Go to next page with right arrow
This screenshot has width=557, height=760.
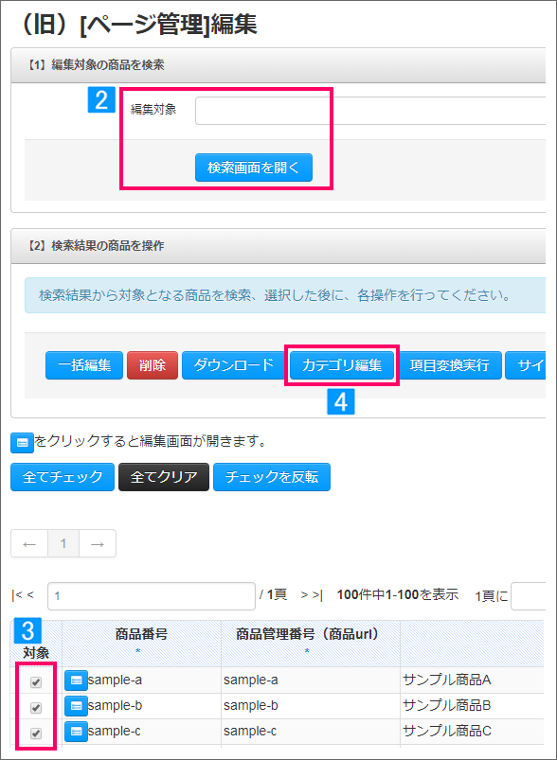(98, 544)
